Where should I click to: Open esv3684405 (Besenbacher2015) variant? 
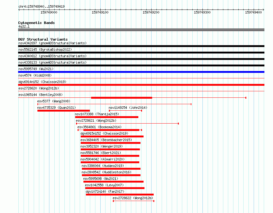106,140
